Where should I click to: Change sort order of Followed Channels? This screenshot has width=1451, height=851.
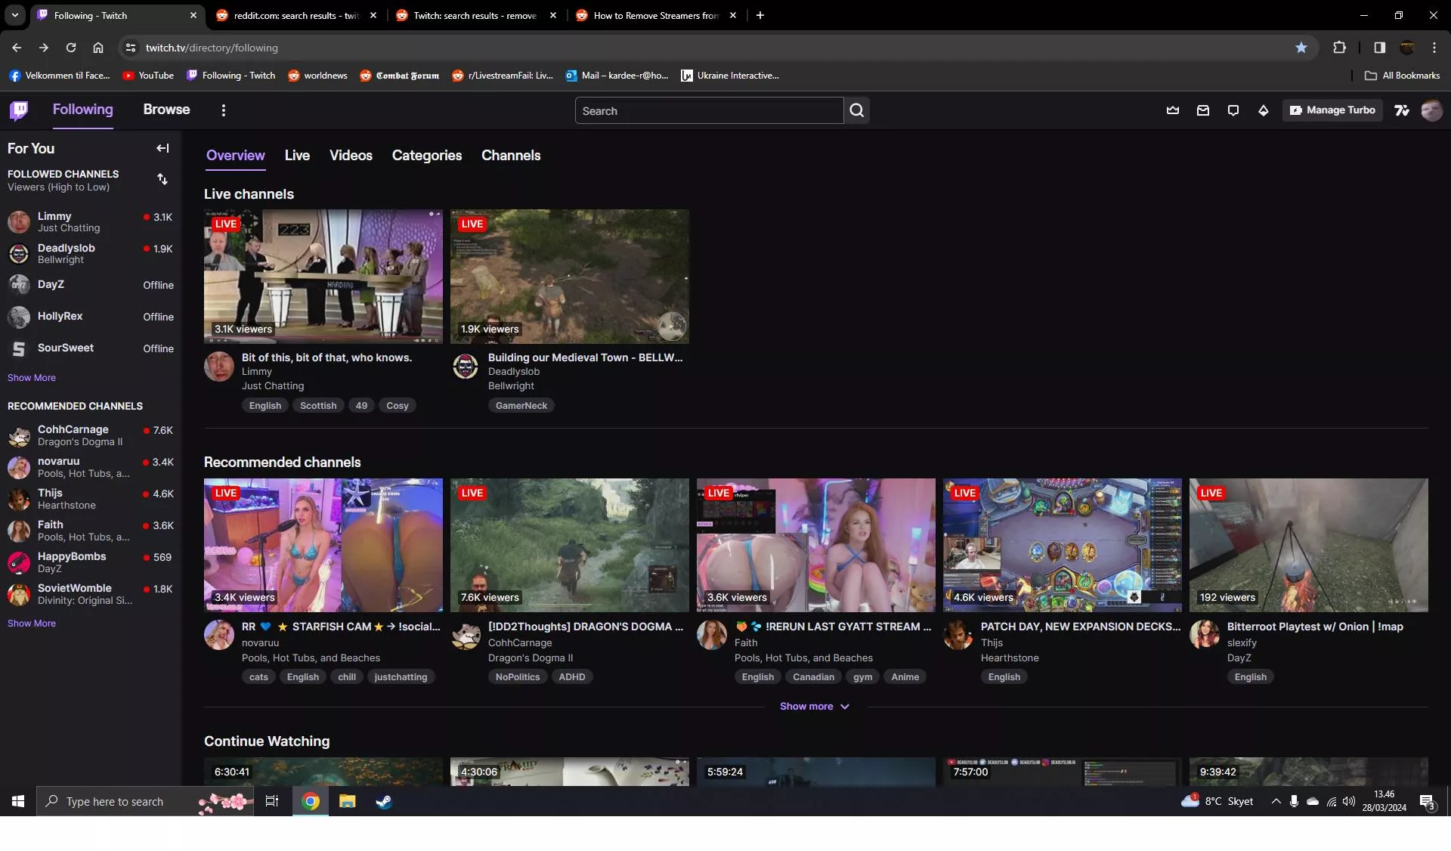click(162, 179)
